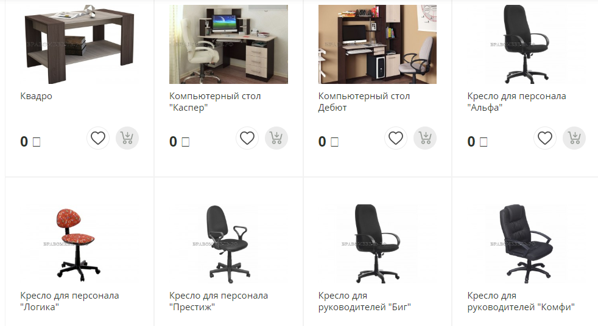Screen dimensions: 598x326
Task: Add Квадро table to favorites
Action: coord(98,138)
